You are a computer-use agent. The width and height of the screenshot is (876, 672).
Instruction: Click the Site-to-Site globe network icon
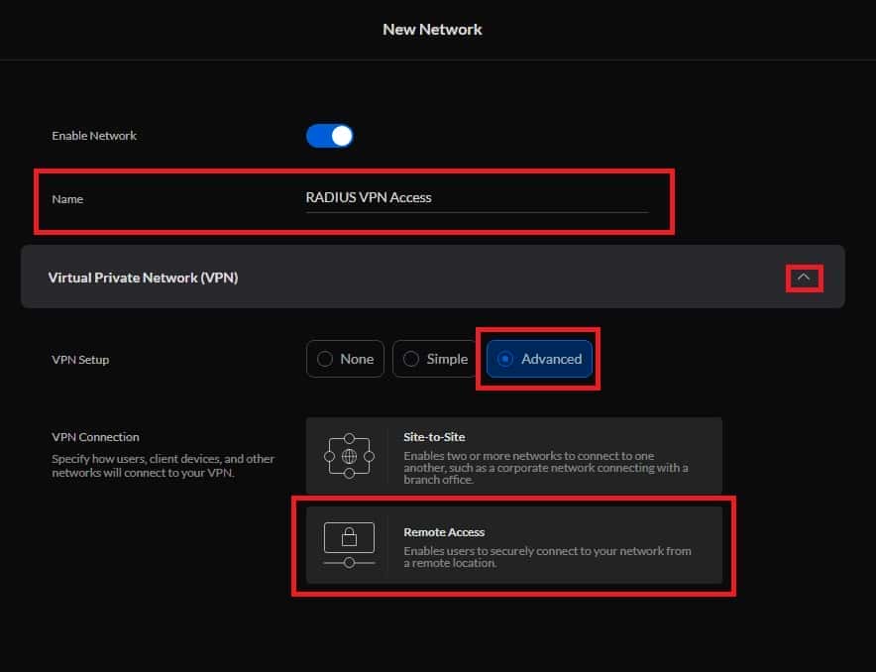(x=349, y=456)
